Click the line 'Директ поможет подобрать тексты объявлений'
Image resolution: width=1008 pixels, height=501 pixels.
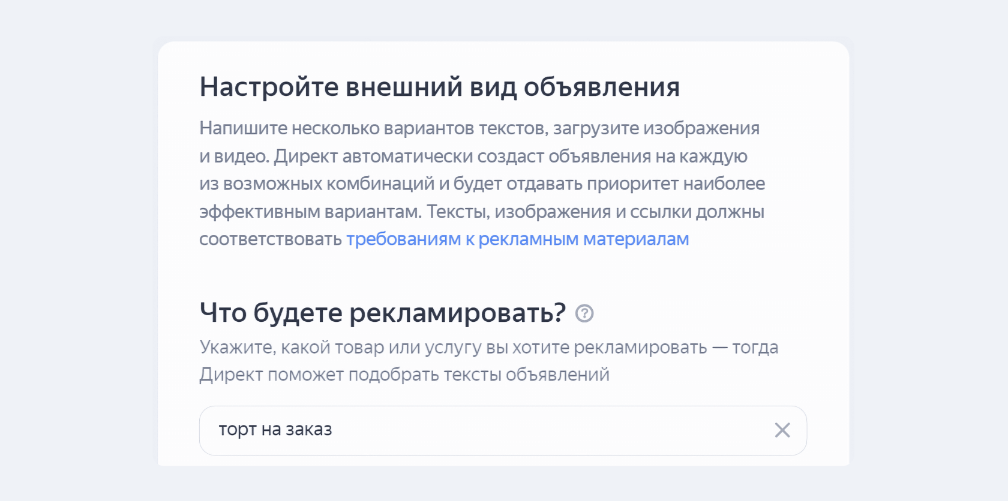tap(404, 375)
